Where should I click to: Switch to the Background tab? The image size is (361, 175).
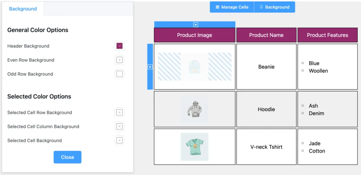pyautogui.click(x=23, y=9)
